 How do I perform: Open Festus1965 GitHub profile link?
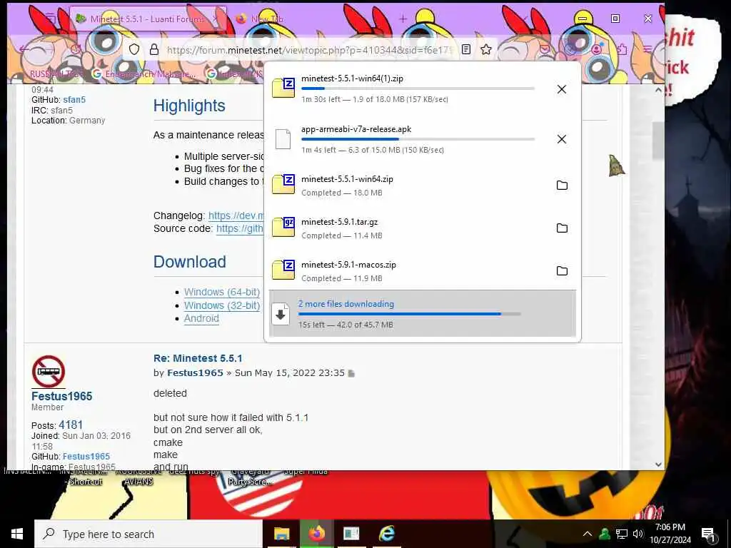click(x=86, y=457)
